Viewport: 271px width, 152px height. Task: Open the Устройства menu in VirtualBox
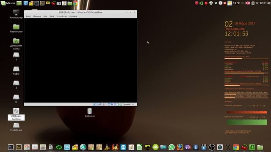(x=62, y=16)
